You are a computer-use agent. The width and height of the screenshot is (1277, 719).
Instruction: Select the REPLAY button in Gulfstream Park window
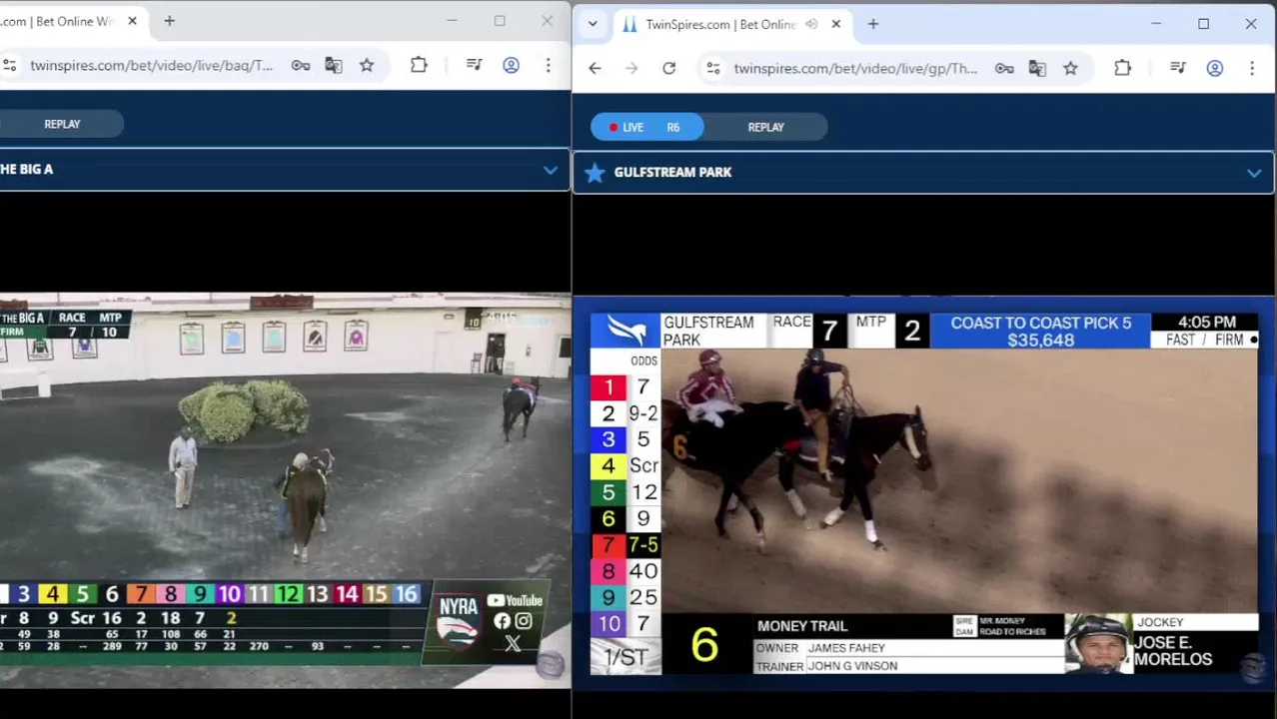coord(766,127)
